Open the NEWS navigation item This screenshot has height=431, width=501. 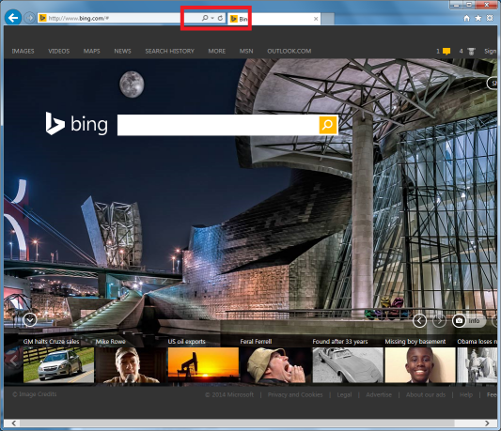coord(123,51)
